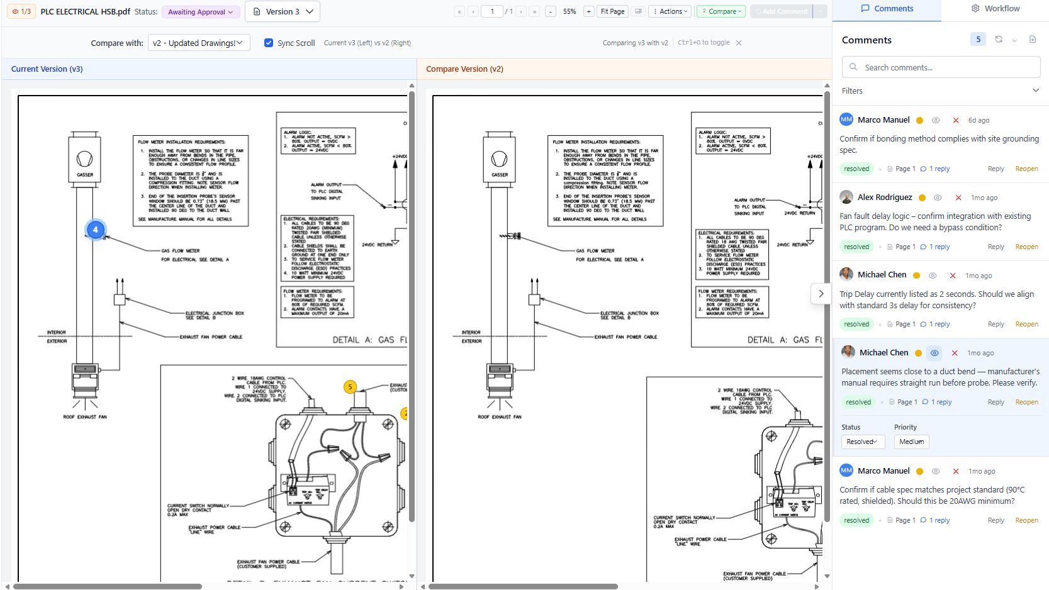Open the 'Compare with: v2' dropdown
The width and height of the screenshot is (1049, 590).
(x=199, y=42)
